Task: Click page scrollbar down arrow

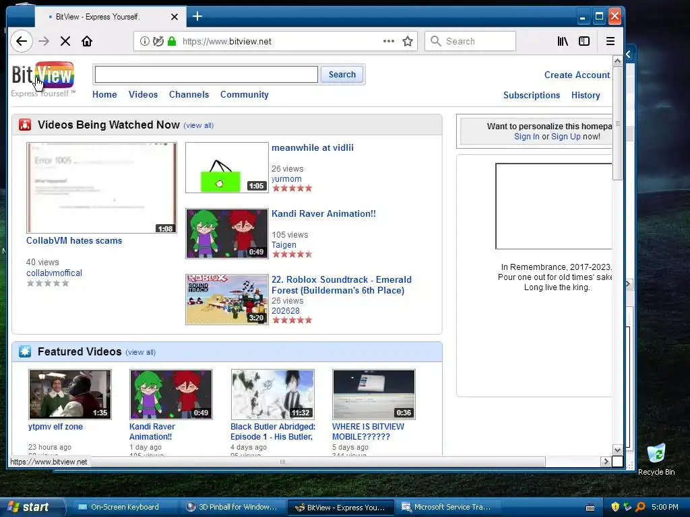Action: [x=617, y=450]
